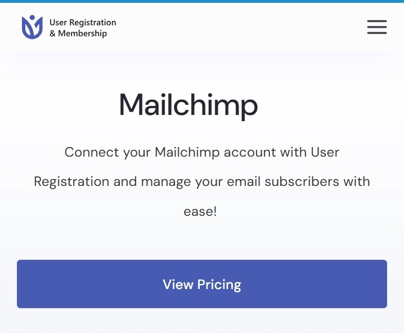Click the word 'subscribers' in the description
Image resolution: width=404 pixels, height=333 pixels.
(302, 181)
